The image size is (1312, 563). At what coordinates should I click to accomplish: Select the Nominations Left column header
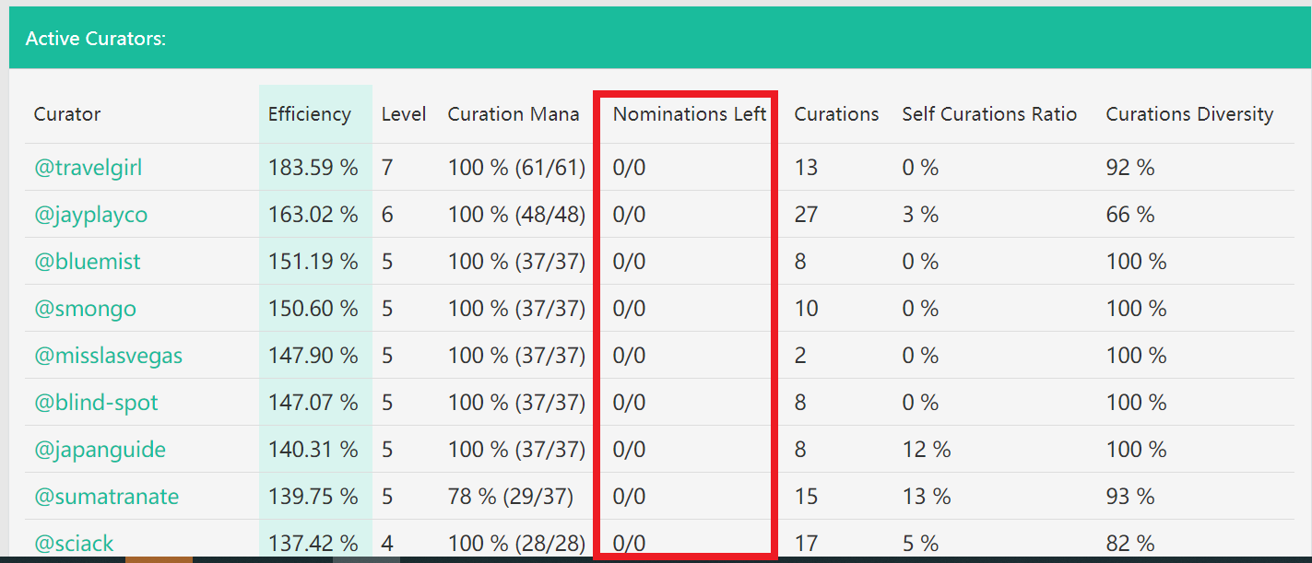coord(690,114)
